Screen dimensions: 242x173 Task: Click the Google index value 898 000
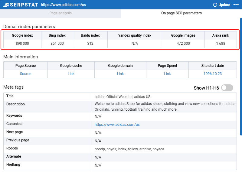(22, 44)
